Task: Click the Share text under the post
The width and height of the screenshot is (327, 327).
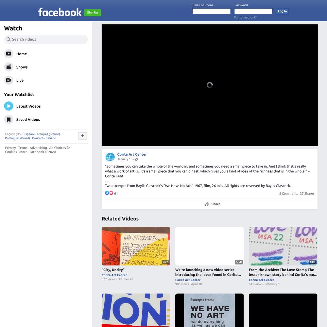Action: [x=215, y=204]
